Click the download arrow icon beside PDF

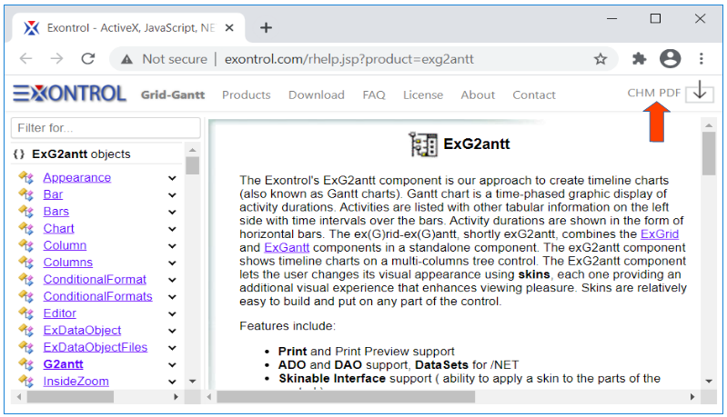(x=699, y=92)
